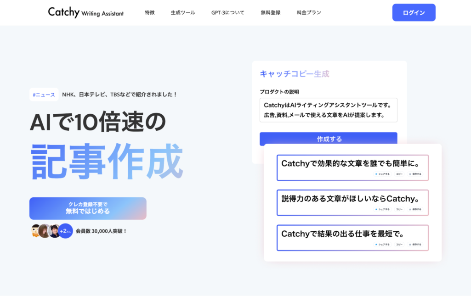Screen dimensions: 471x296
Task: Share the first catchphrase via シェアする
Action: click(382, 174)
